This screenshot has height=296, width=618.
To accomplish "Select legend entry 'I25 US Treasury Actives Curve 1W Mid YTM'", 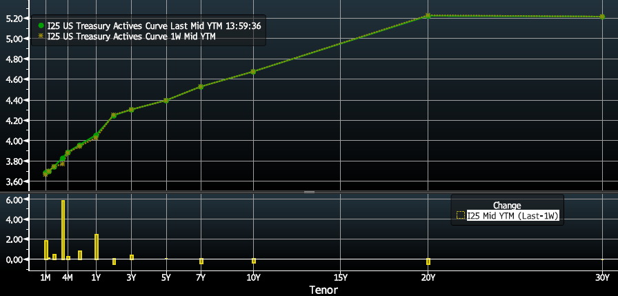I will [x=131, y=36].
